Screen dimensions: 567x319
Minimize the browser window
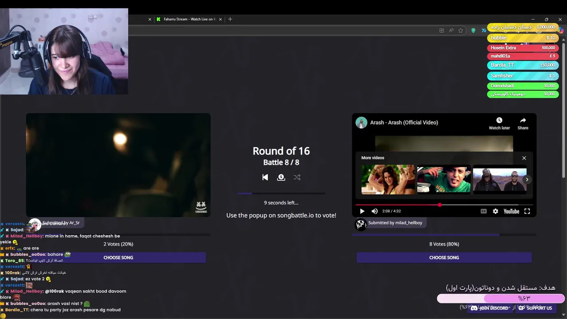(x=533, y=19)
